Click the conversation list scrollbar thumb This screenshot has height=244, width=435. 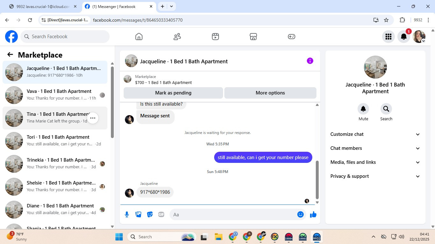click(x=112, y=102)
